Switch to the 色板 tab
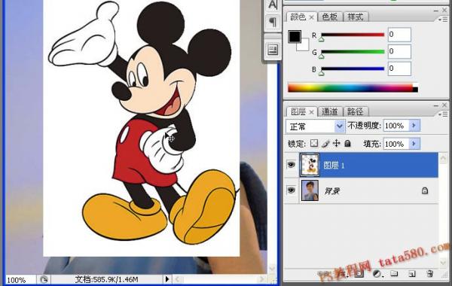The height and width of the screenshot is (286, 452). 330,17
